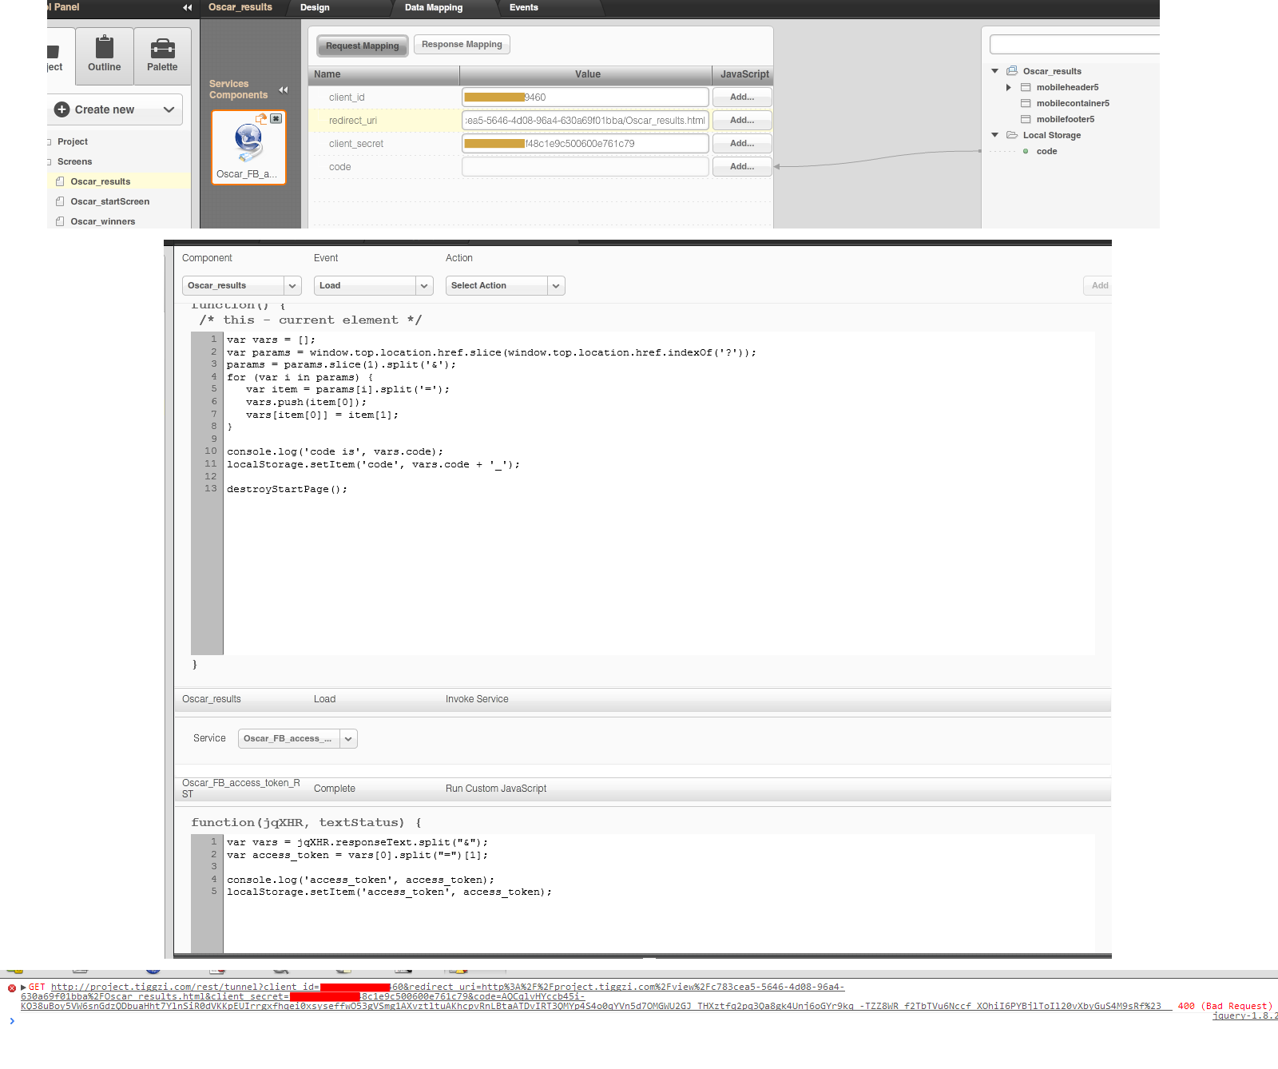Viewport: 1278px width, 1069px height.
Task: Switch to the Design tab
Action: click(315, 7)
